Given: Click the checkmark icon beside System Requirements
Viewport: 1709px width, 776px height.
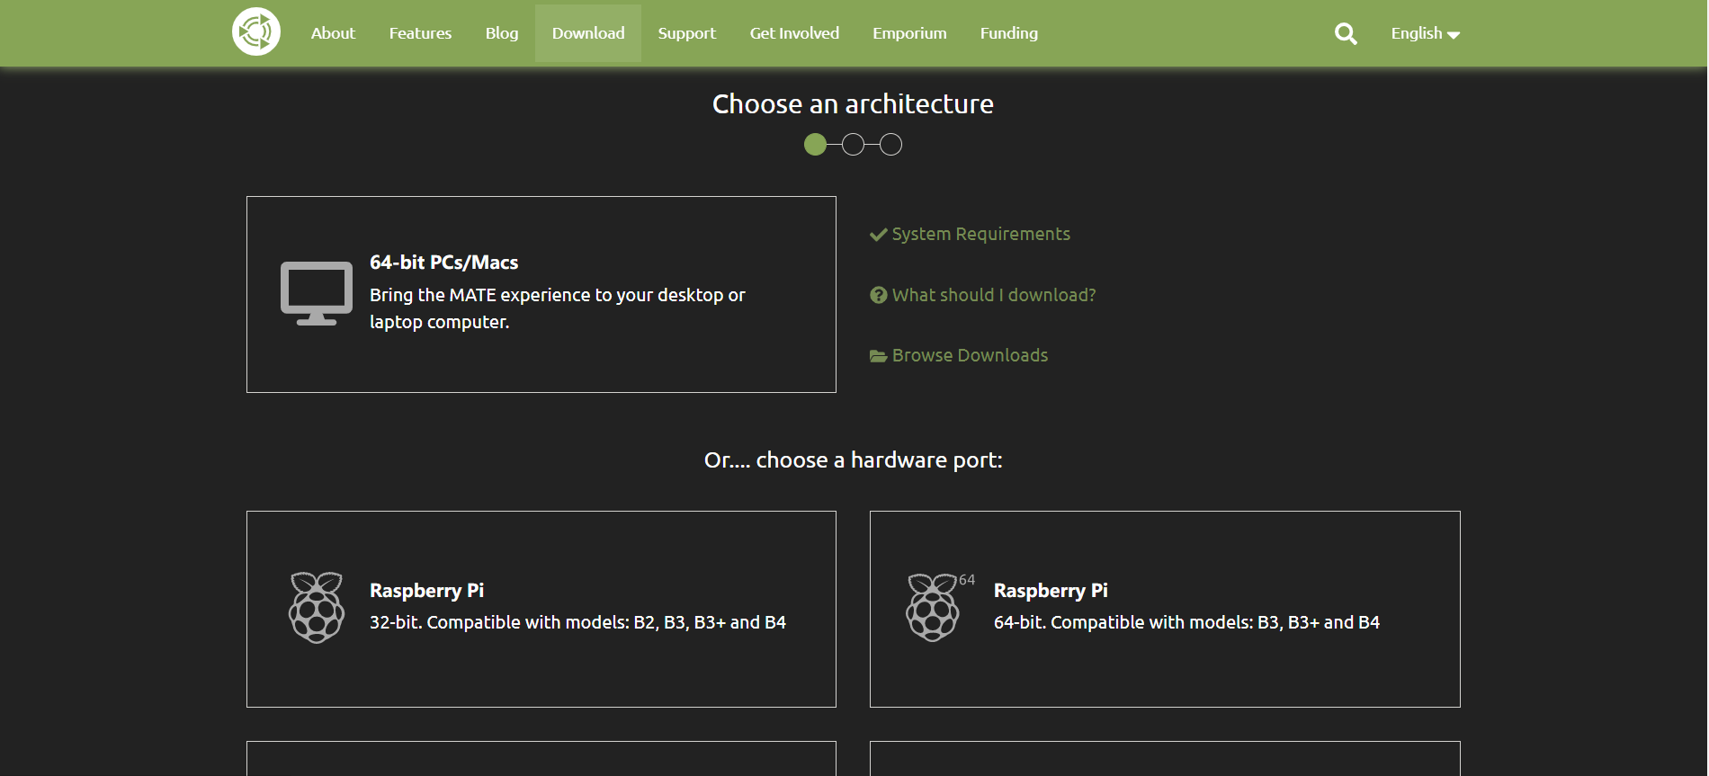Looking at the screenshot, I should click(x=879, y=235).
